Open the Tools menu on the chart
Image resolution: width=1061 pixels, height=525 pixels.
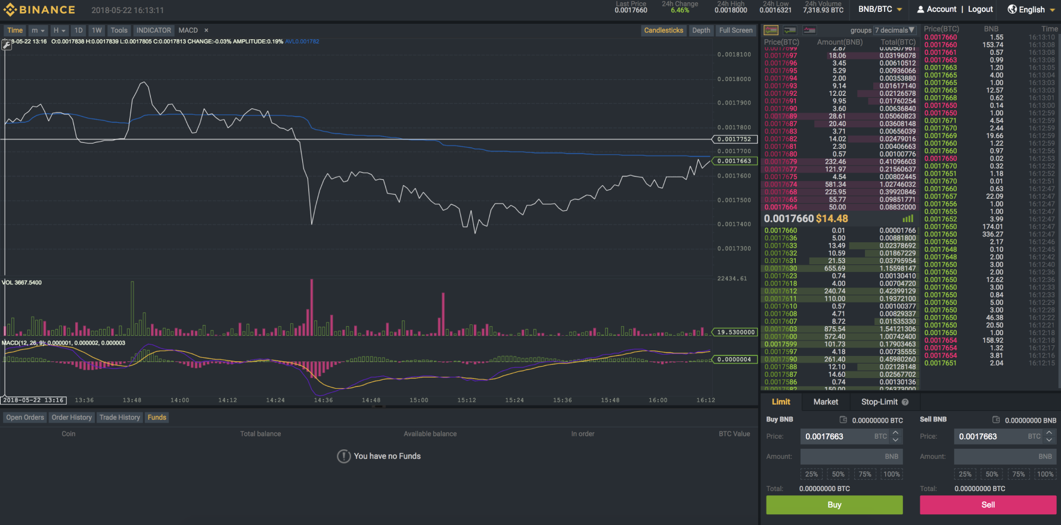119,30
